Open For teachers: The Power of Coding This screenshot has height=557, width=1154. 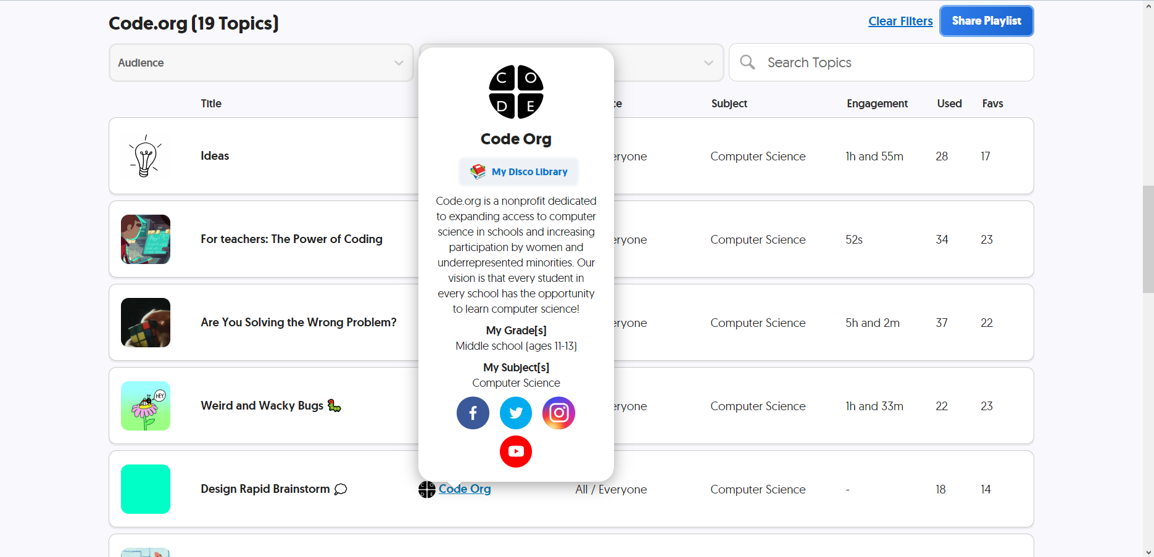[291, 239]
